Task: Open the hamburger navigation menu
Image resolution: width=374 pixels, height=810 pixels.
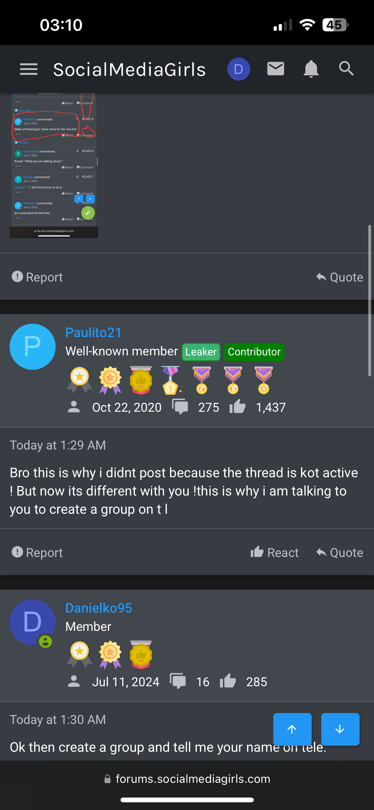Action: pyautogui.click(x=29, y=69)
